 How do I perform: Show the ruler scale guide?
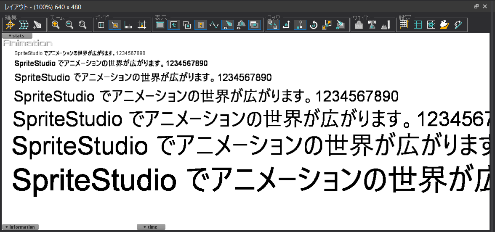tap(128, 25)
